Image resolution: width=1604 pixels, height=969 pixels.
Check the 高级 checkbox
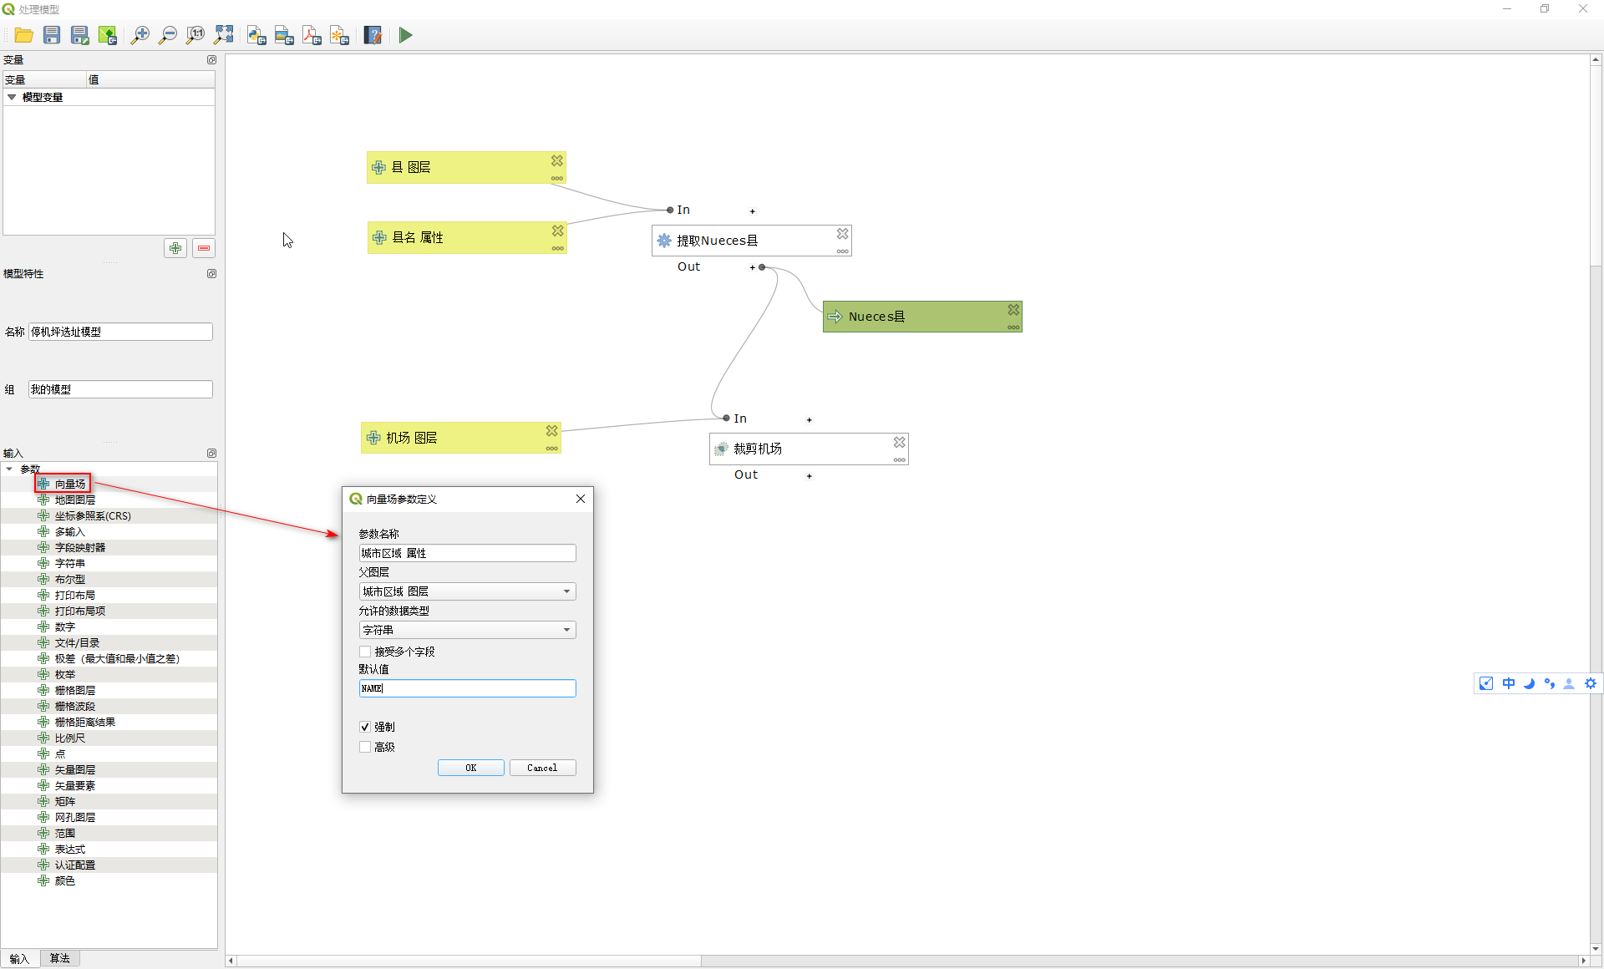[365, 747]
